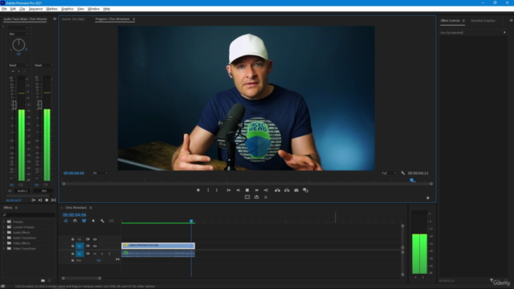Hide the V2 track with its eye icon

[95, 239]
